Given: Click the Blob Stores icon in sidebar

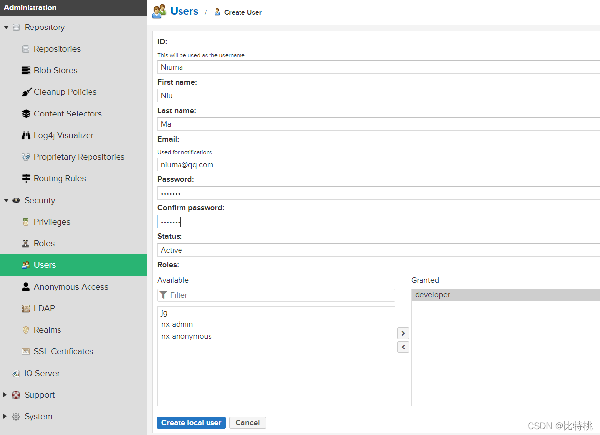Looking at the screenshot, I should tap(26, 70).
